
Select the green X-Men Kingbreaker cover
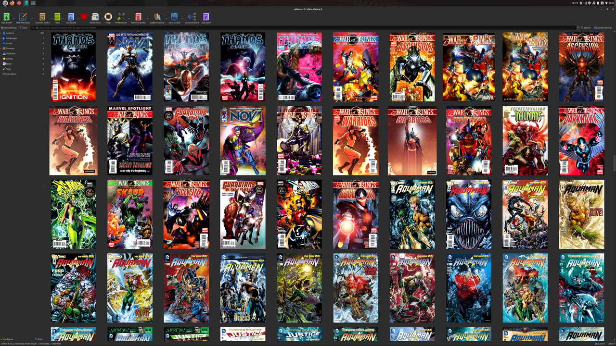pos(73,214)
